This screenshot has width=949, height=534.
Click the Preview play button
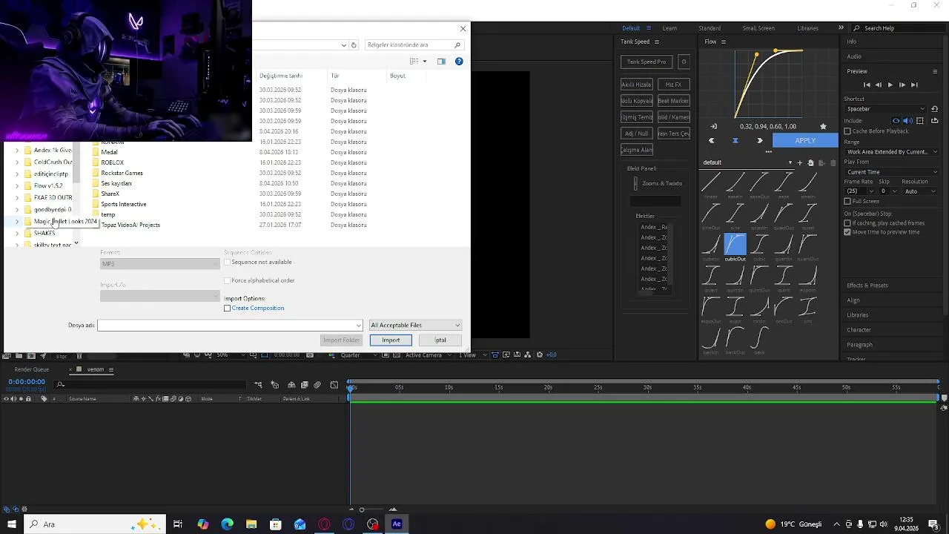(890, 85)
